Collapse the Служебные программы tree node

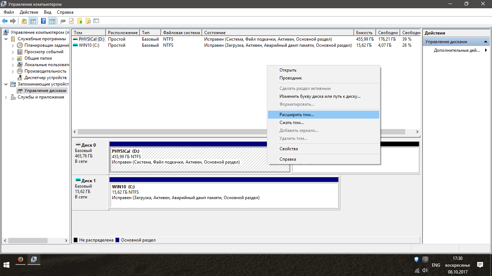[x=6, y=39]
